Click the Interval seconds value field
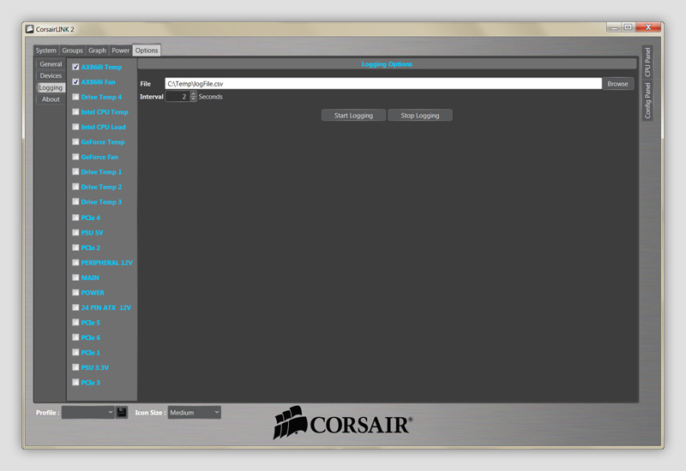 click(x=178, y=97)
